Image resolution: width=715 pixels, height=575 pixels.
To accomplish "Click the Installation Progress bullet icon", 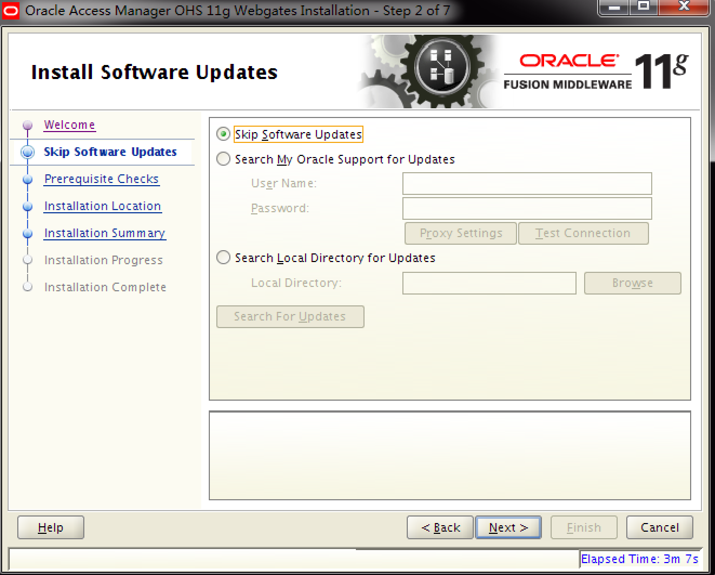I will click(28, 260).
